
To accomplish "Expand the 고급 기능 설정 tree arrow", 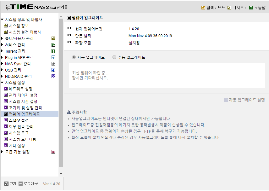I will [x=2, y=152].
